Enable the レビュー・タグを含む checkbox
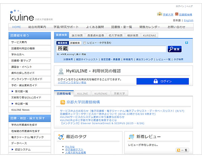Image resolution: width=202 pixels, height=158 pixels. [x=85, y=43]
